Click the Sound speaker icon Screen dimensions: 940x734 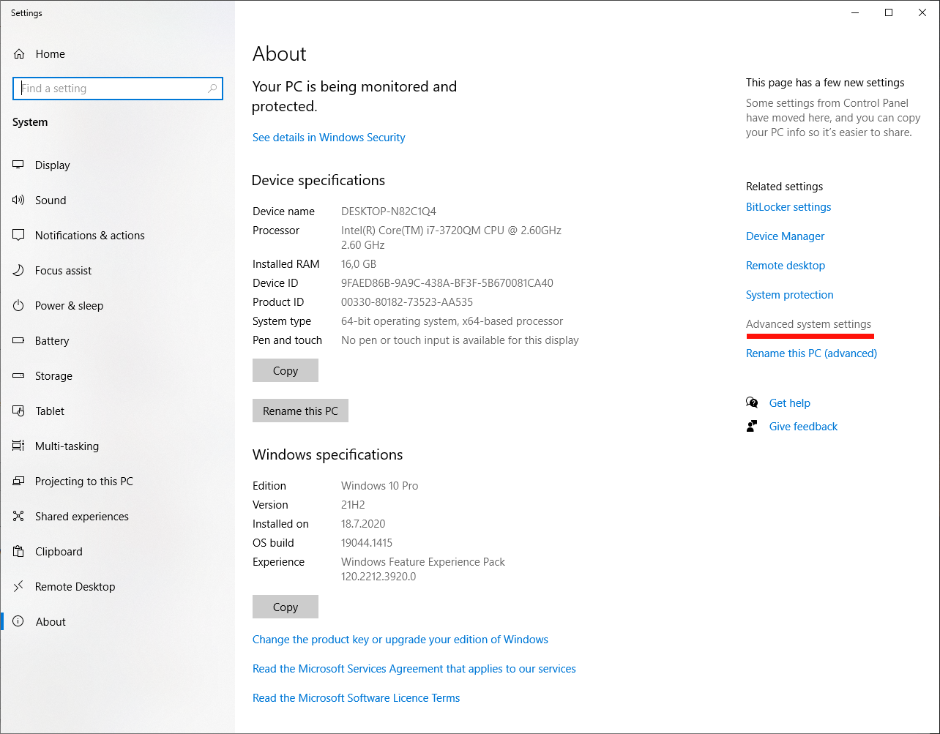(x=18, y=200)
